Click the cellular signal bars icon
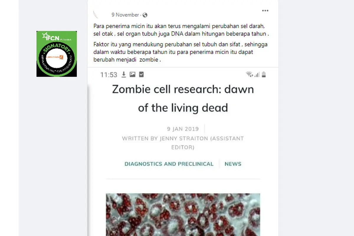The width and height of the screenshot is (354, 236). point(257,75)
